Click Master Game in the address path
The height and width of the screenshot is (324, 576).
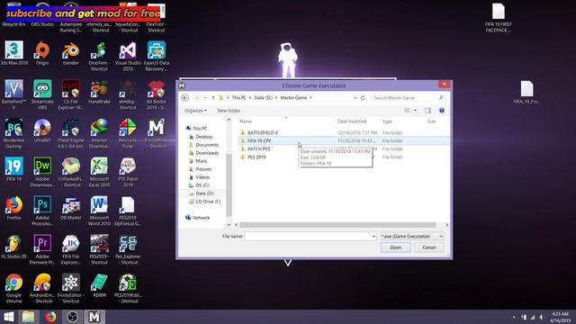293,98
